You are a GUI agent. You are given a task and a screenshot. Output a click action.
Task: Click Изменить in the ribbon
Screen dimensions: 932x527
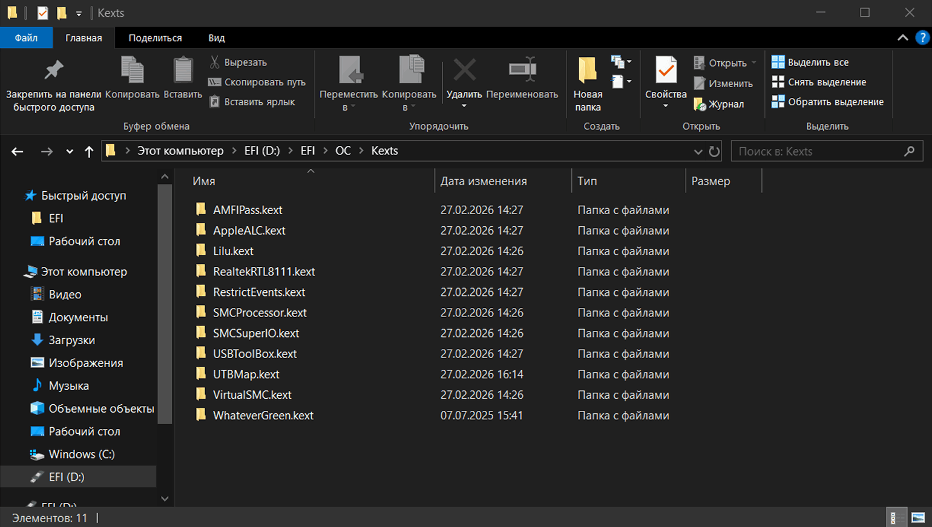(724, 83)
